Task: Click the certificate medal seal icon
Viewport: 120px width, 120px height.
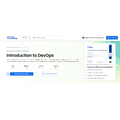Action: point(110,55)
